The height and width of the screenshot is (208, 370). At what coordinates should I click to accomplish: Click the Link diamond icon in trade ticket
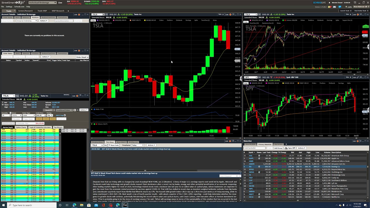coord(77,96)
